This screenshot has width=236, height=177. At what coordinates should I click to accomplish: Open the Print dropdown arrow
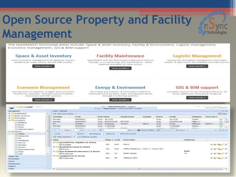(188, 130)
